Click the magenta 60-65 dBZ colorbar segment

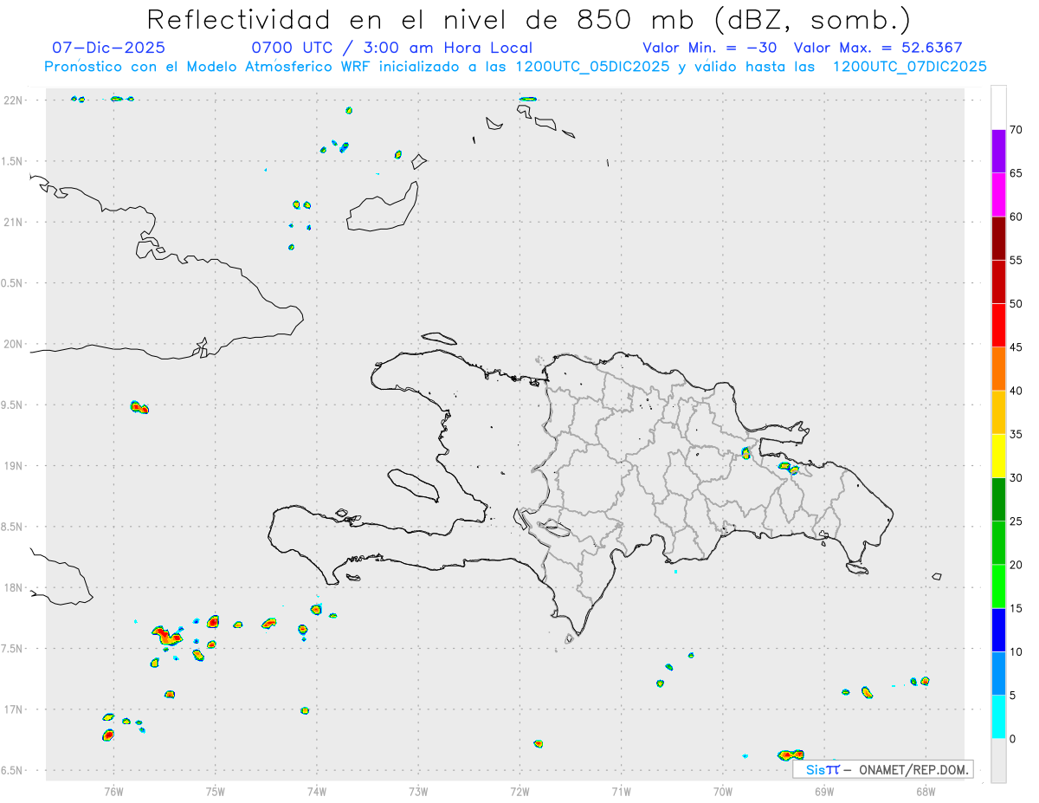coord(998,195)
